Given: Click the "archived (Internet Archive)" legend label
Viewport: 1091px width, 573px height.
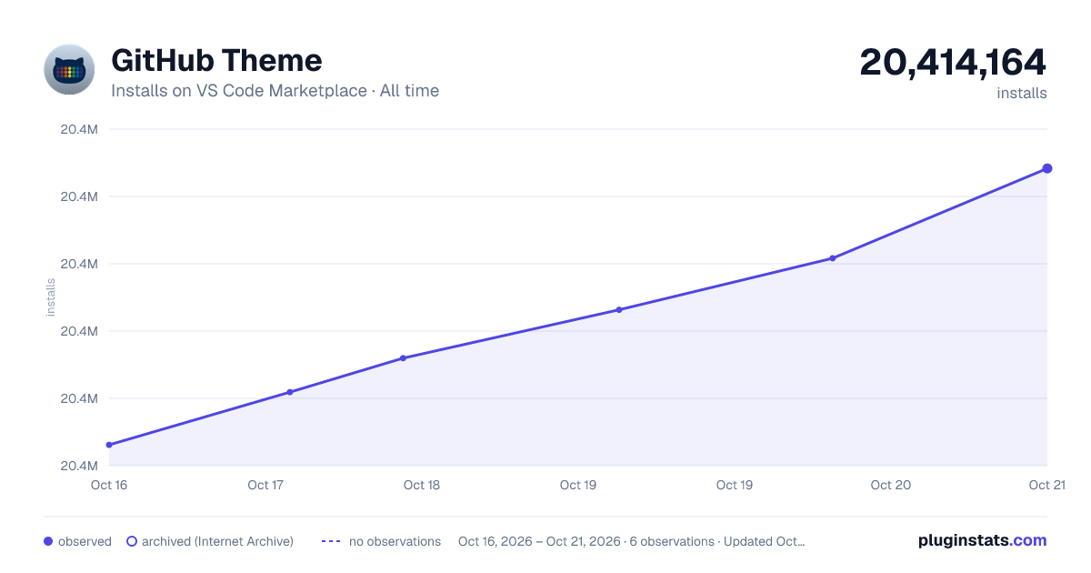Looking at the screenshot, I should click(217, 541).
